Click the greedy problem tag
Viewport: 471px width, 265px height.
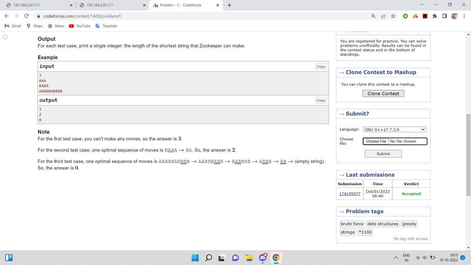[x=409, y=224]
